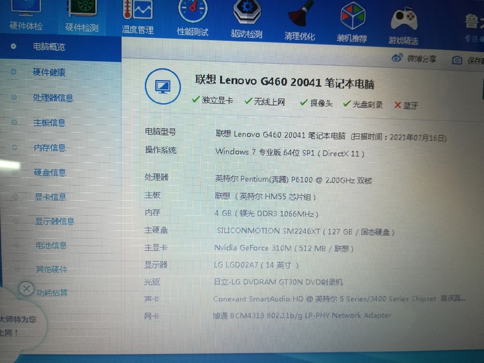Open 内存信息 in the sidebar
Viewport: 484px width, 363px height.
(x=50, y=148)
